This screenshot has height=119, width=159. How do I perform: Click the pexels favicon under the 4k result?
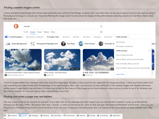coord(84,75)
